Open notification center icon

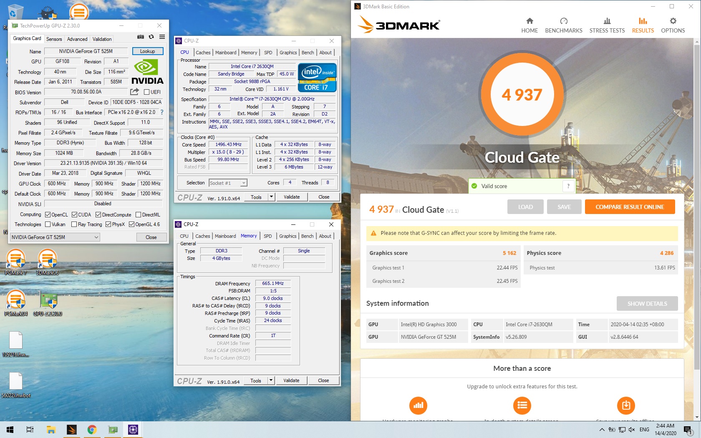688,429
